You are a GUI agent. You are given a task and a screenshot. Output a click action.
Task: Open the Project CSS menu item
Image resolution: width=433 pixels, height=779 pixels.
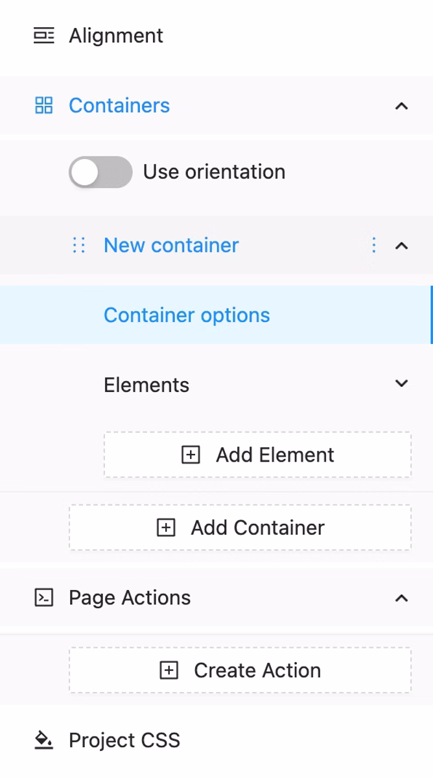(x=124, y=740)
